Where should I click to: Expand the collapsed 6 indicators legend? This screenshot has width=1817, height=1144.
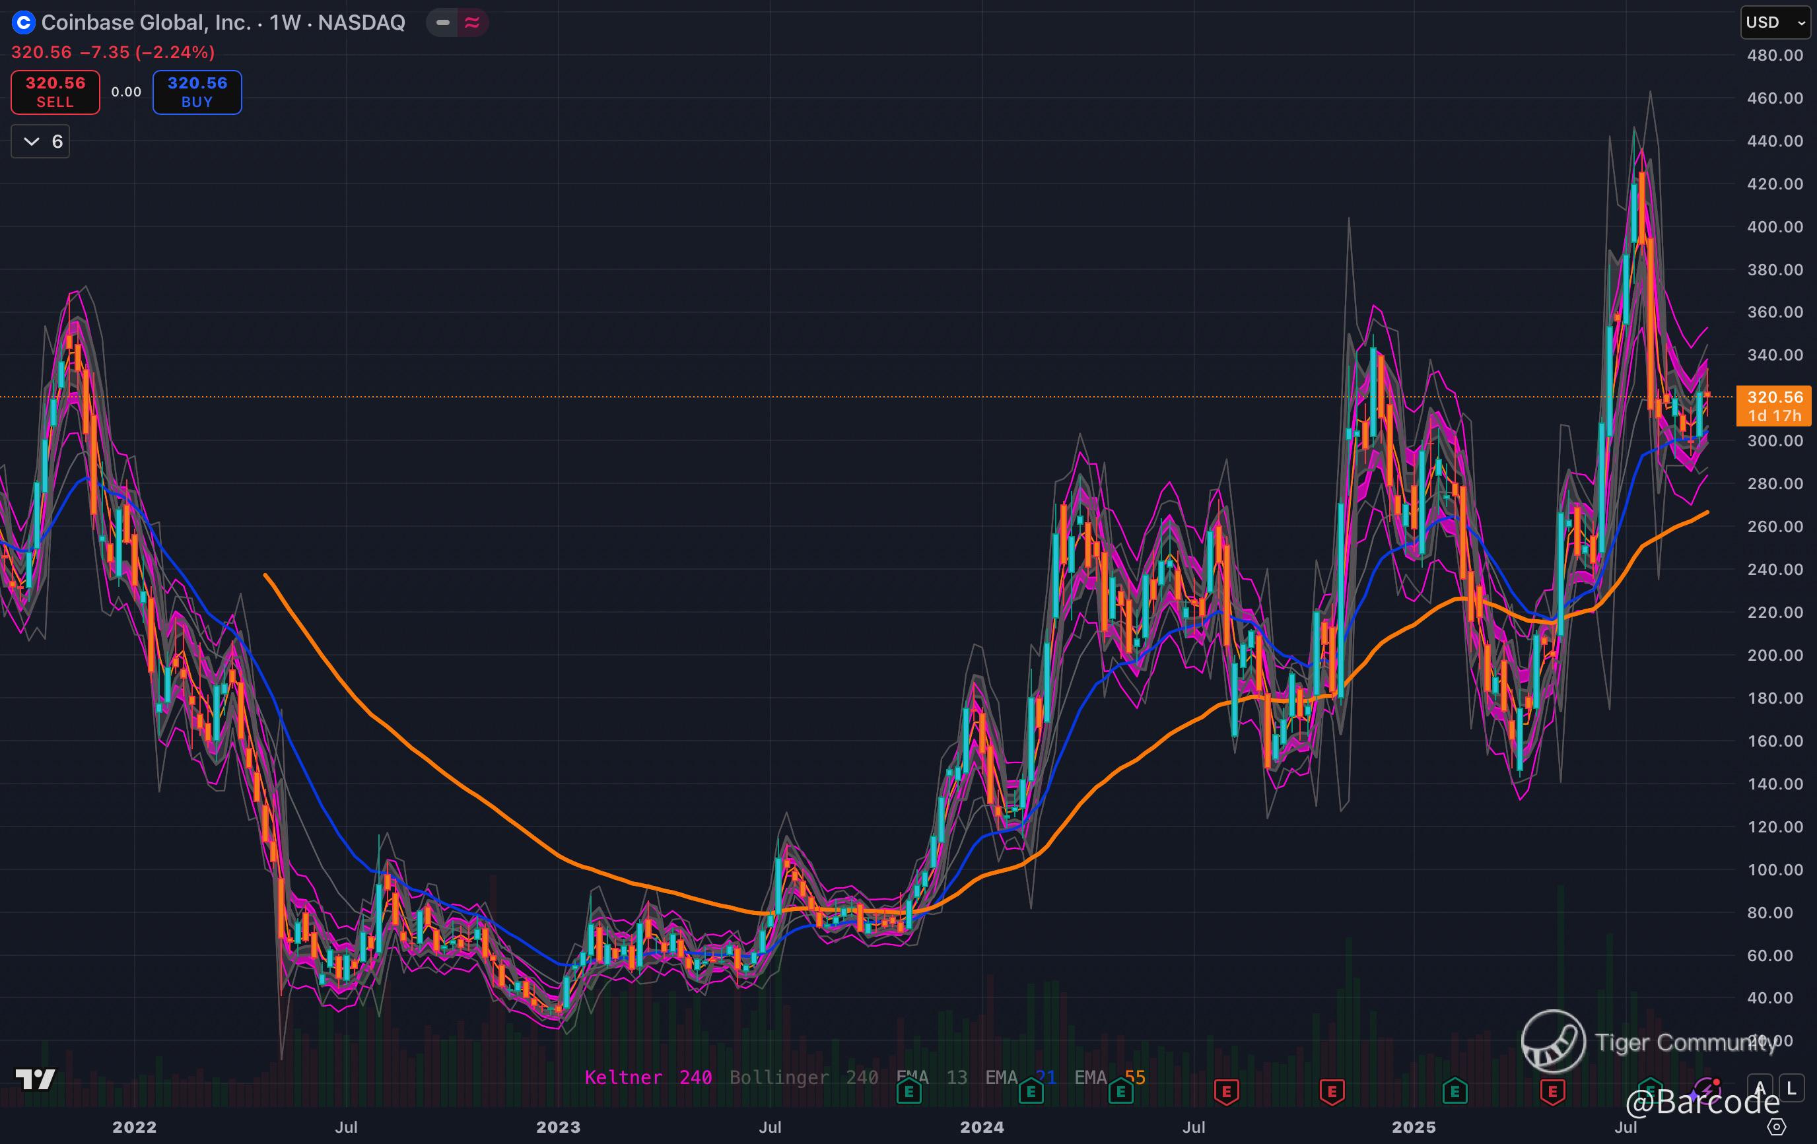pos(41,142)
